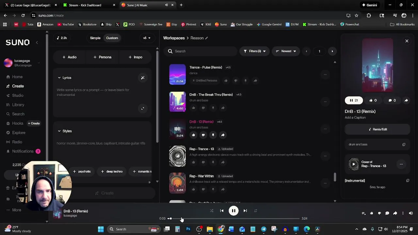This screenshot has width=418, height=235.
Task: Pin the DnB - 13 (Remix) track
Action: tap(213, 135)
